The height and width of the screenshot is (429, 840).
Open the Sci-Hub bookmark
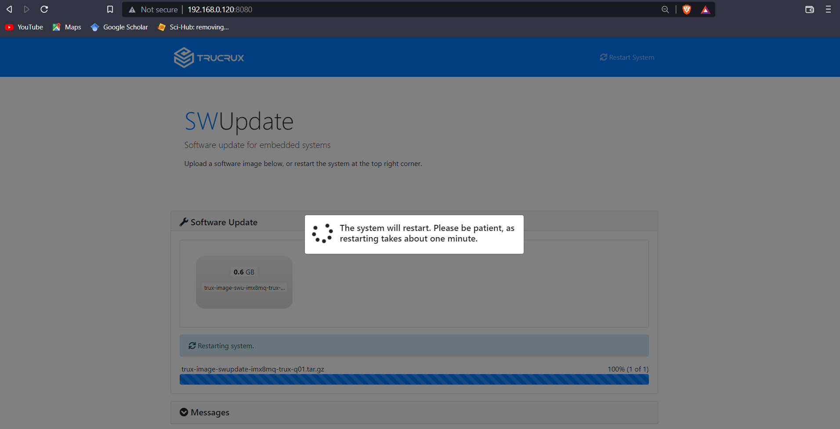coord(193,27)
